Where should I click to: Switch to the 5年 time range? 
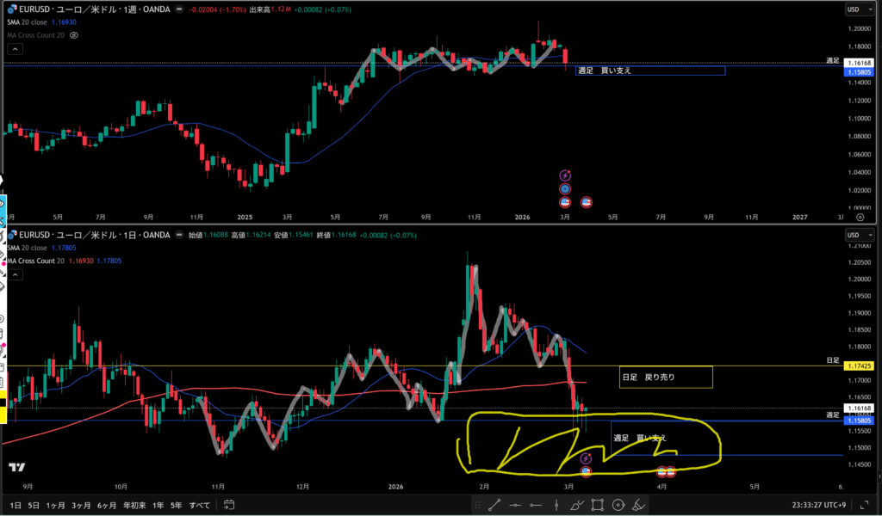coord(176,505)
